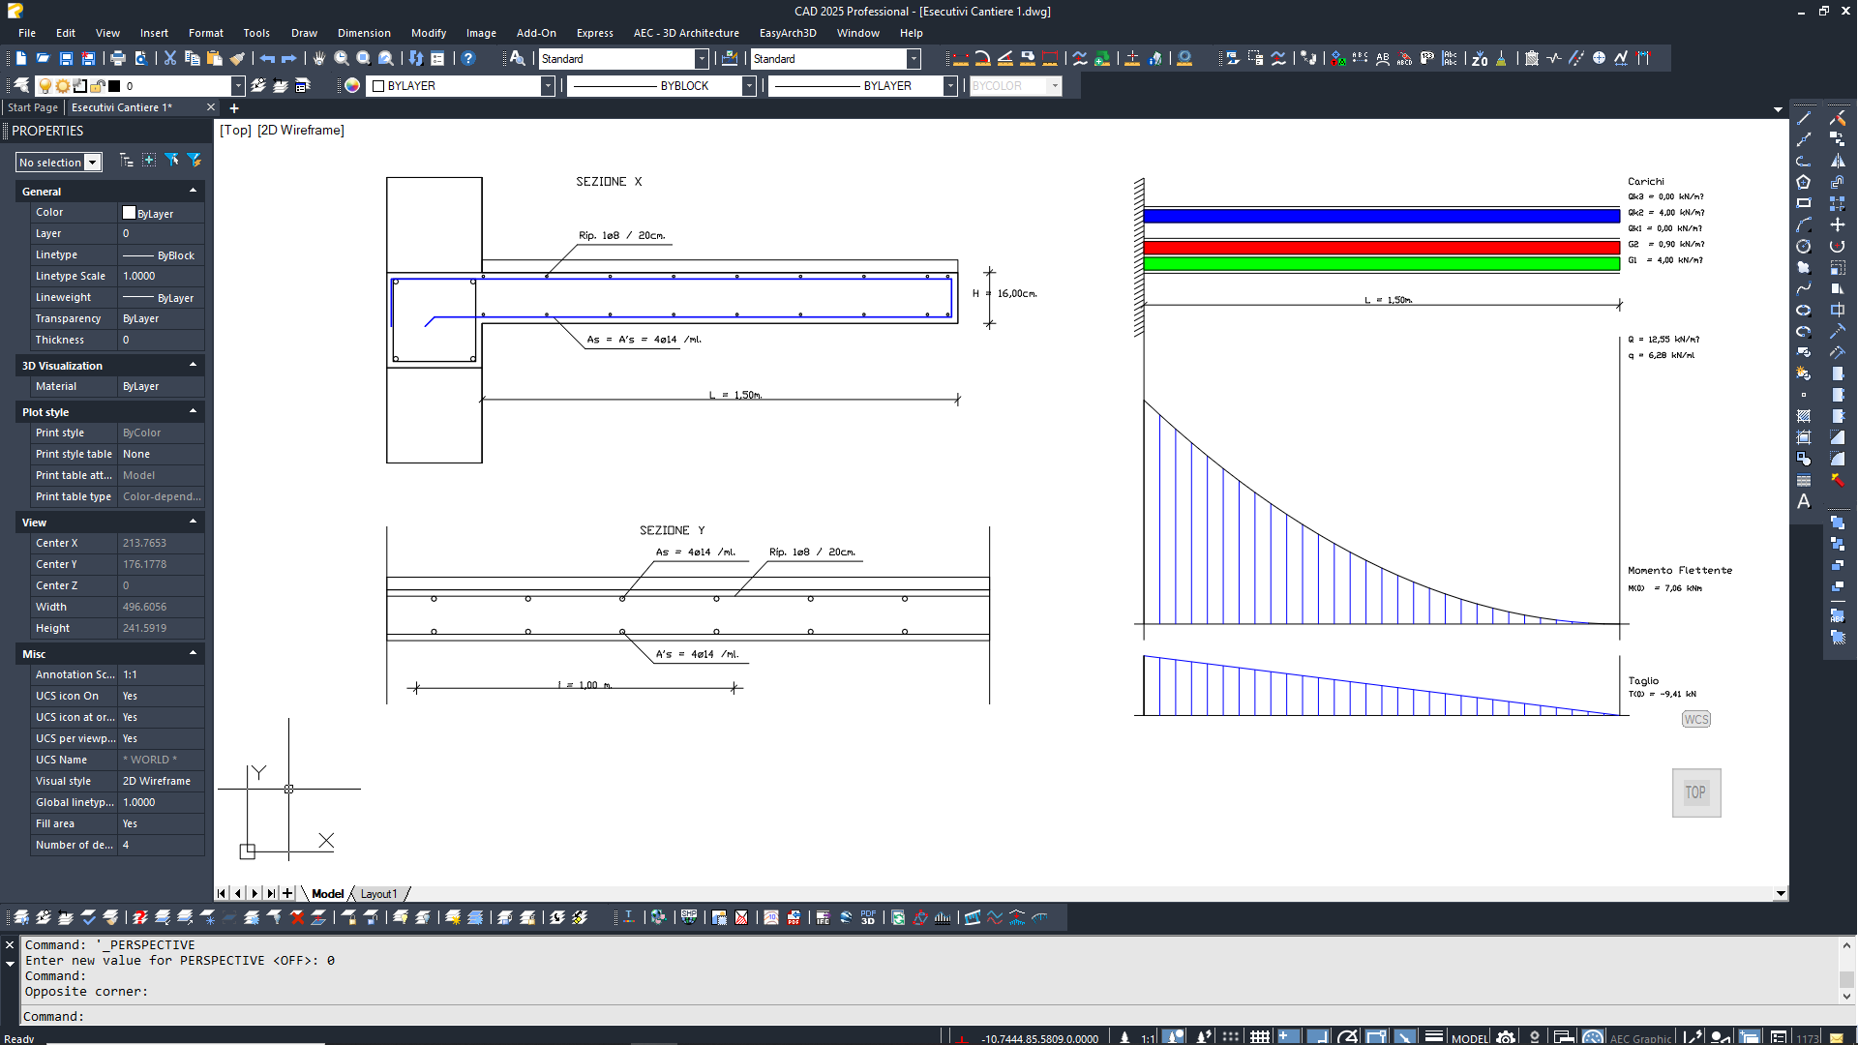
Task: Select the Erase modify tool
Action: pos(1838,119)
